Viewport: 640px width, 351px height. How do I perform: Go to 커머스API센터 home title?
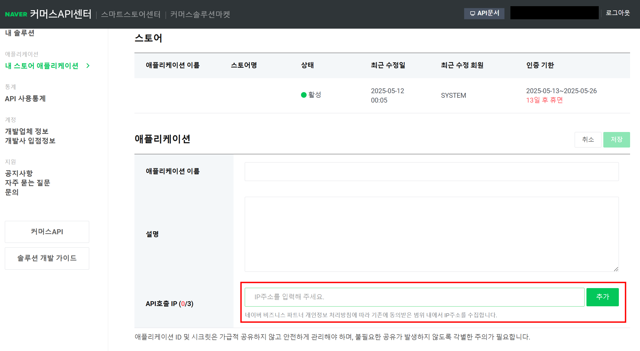(x=61, y=14)
